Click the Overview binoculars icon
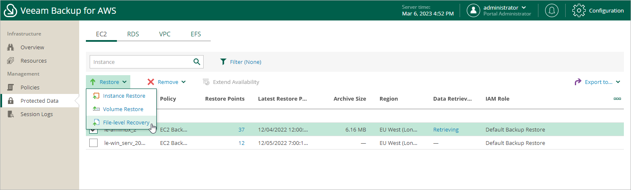631x190 pixels. pyautogui.click(x=11, y=47)
